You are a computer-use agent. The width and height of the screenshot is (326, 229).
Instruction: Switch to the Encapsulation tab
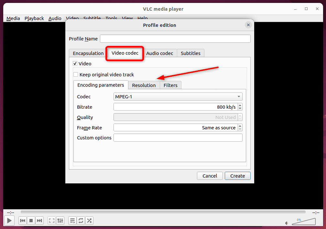tap(88, 53)
